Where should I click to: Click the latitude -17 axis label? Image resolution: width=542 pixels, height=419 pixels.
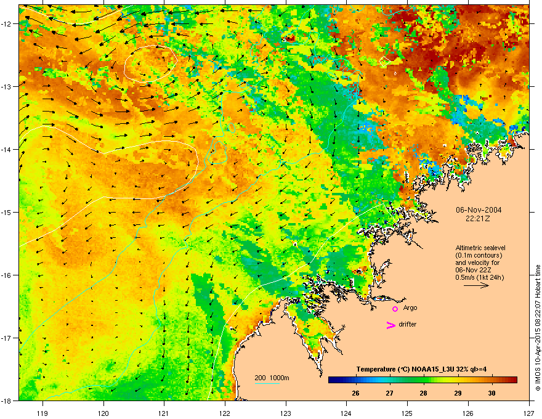tap(7, 338)
